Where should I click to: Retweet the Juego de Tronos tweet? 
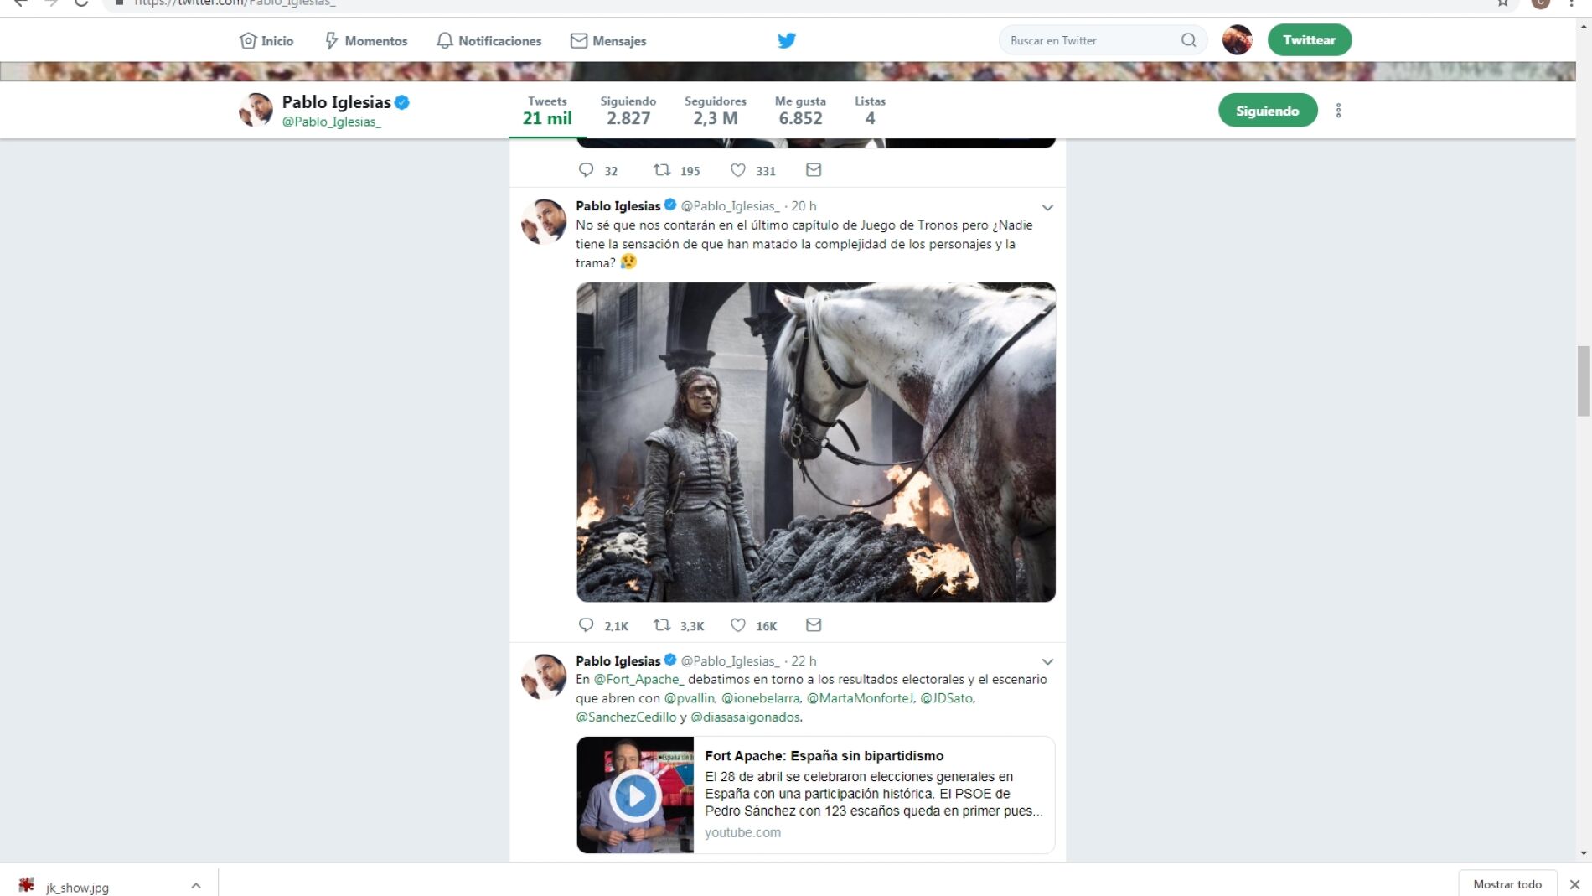point(662,625)
